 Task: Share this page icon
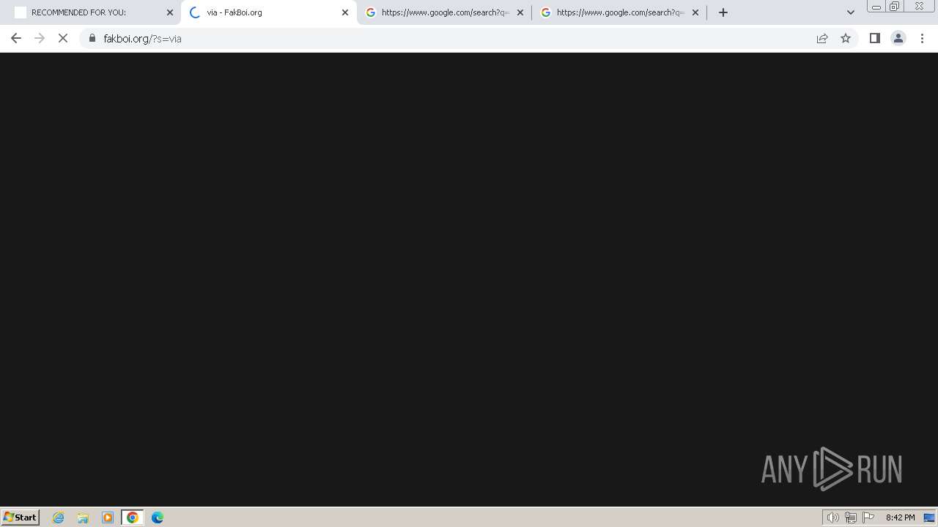click(822, 38)
